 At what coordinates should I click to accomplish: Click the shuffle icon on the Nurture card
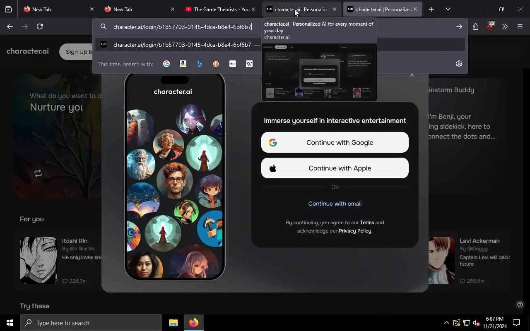click(x=38, y=173)
